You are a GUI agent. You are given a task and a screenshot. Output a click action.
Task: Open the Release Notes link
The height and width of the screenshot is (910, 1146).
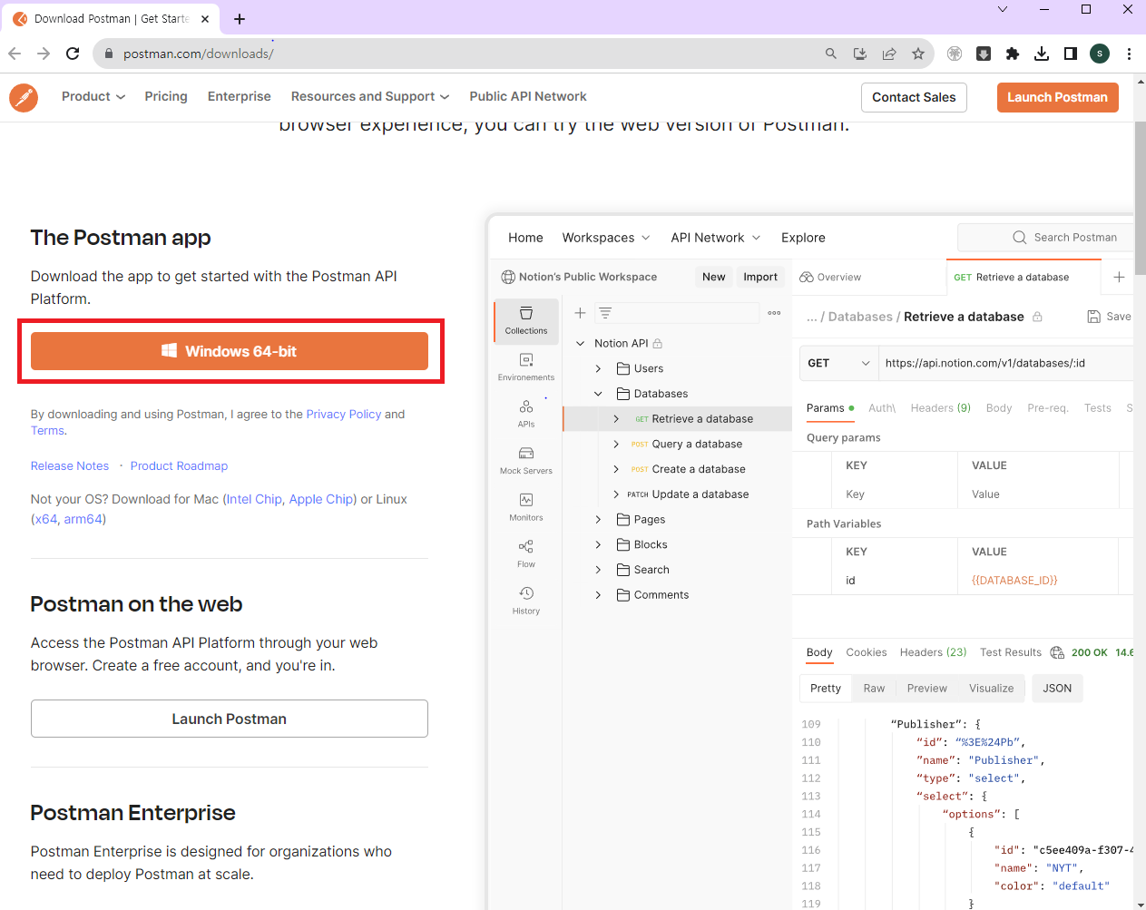tap(70, 465)
